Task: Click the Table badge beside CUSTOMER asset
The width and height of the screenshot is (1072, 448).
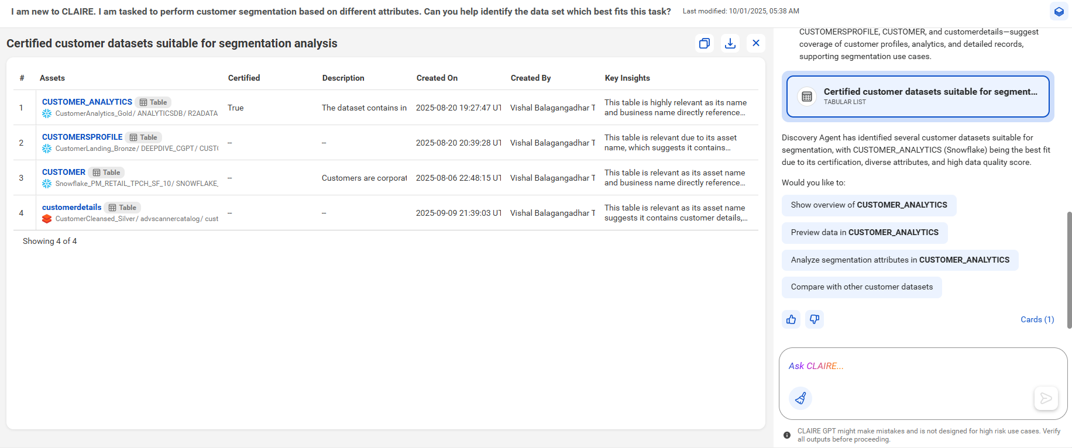Action: [106, 173]
